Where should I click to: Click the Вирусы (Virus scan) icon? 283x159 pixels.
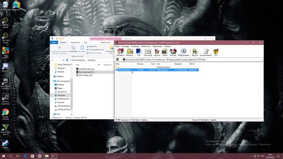tap(195, 52)
